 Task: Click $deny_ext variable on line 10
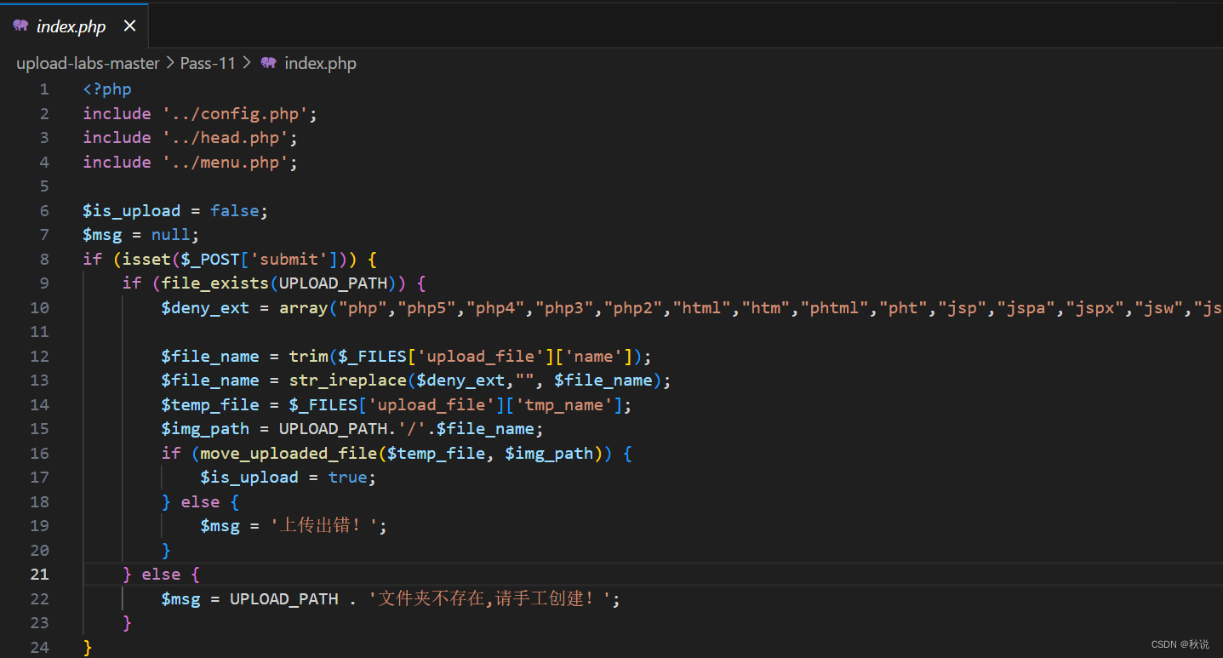pos(205,307)
